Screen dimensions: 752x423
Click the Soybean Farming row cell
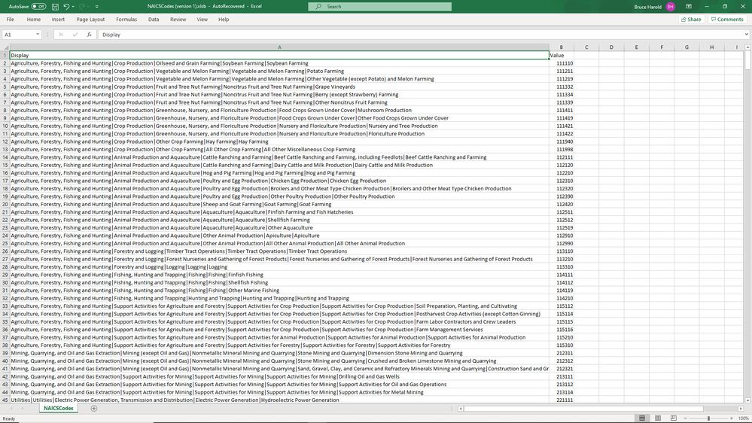279,63
